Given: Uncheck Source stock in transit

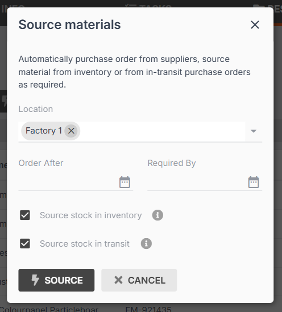Looking at the screenshot, I should [x=25, y=244].
